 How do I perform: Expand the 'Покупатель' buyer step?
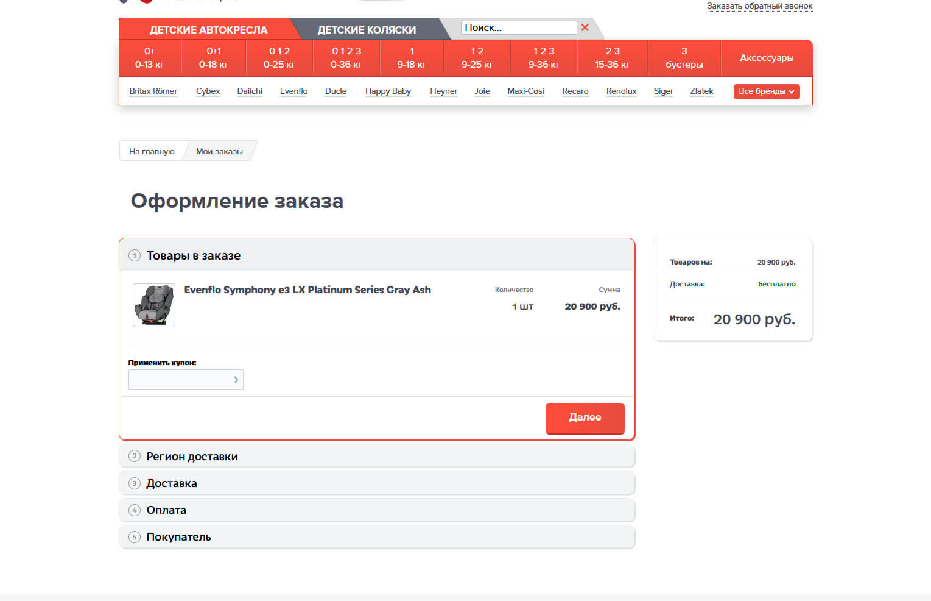point(178,537)
